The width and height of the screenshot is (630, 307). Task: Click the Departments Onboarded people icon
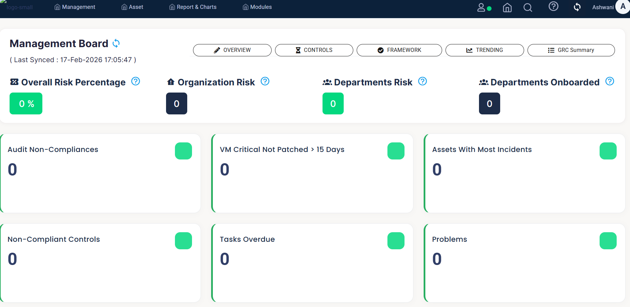[x=484, y=82]
